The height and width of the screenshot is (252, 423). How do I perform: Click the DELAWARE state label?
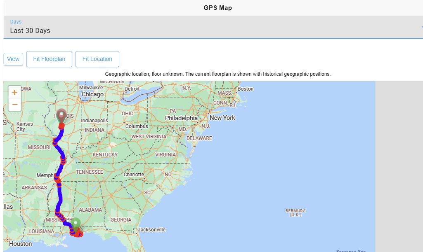pos(199,138)
